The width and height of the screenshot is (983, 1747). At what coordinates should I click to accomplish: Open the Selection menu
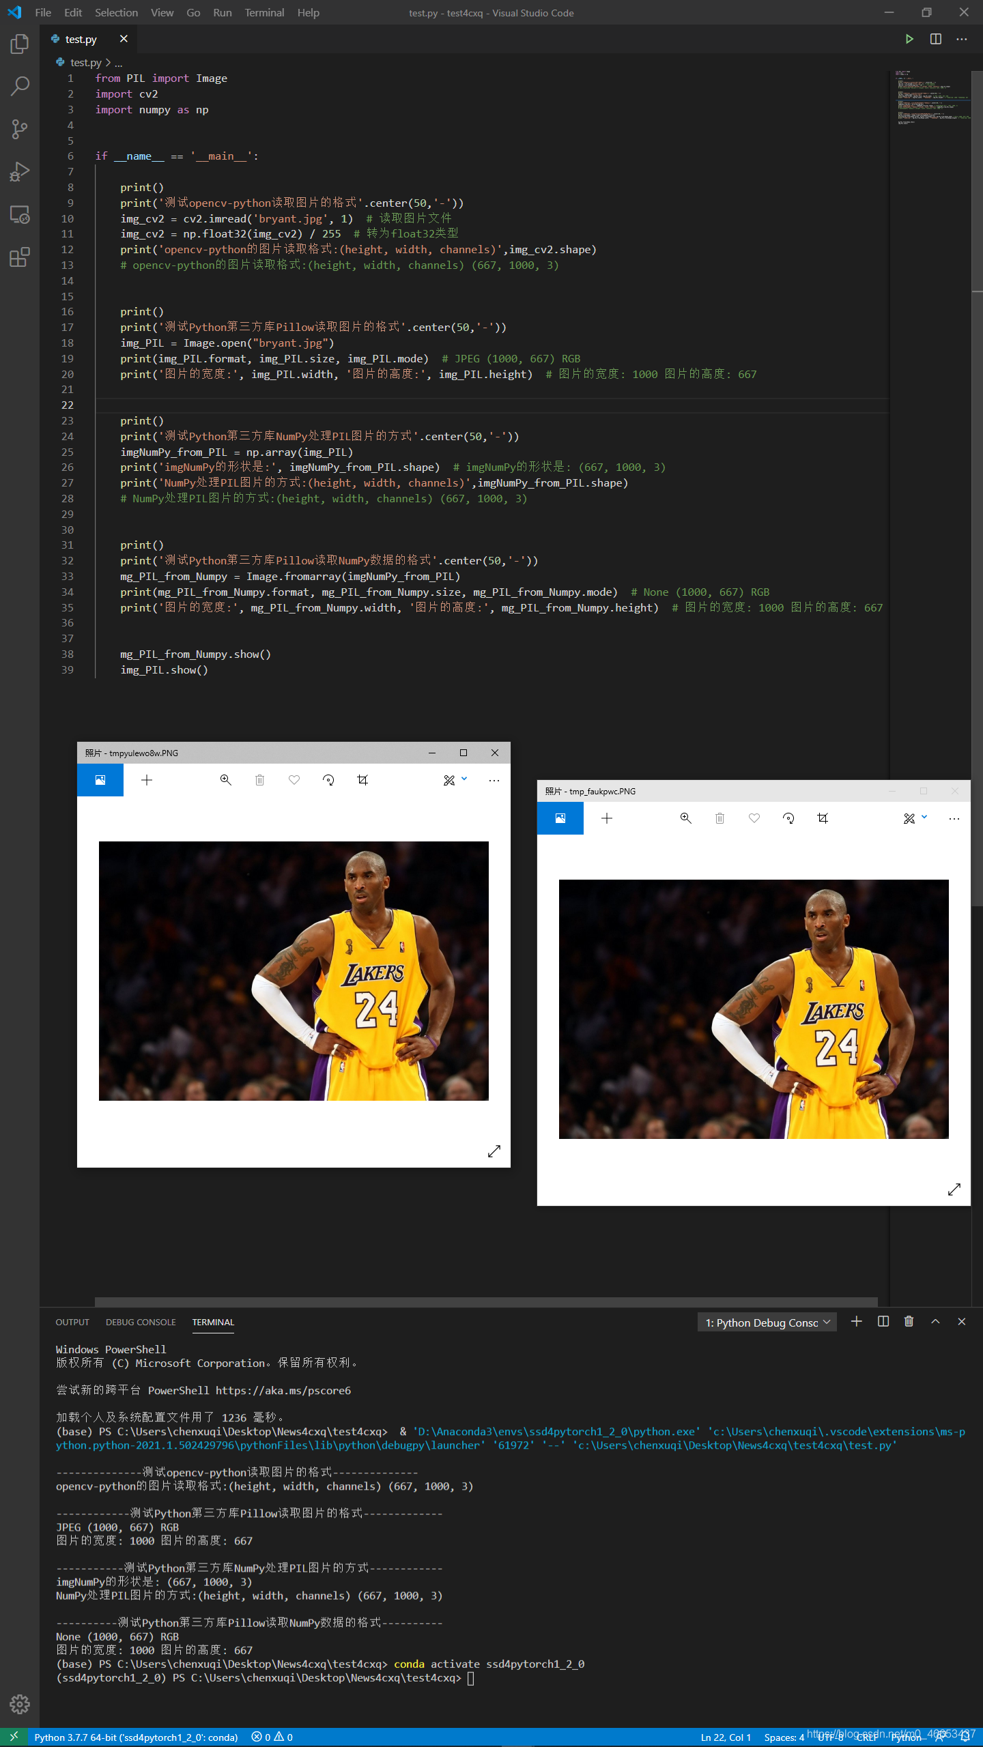pyautogui.click(x=116, y=12)
